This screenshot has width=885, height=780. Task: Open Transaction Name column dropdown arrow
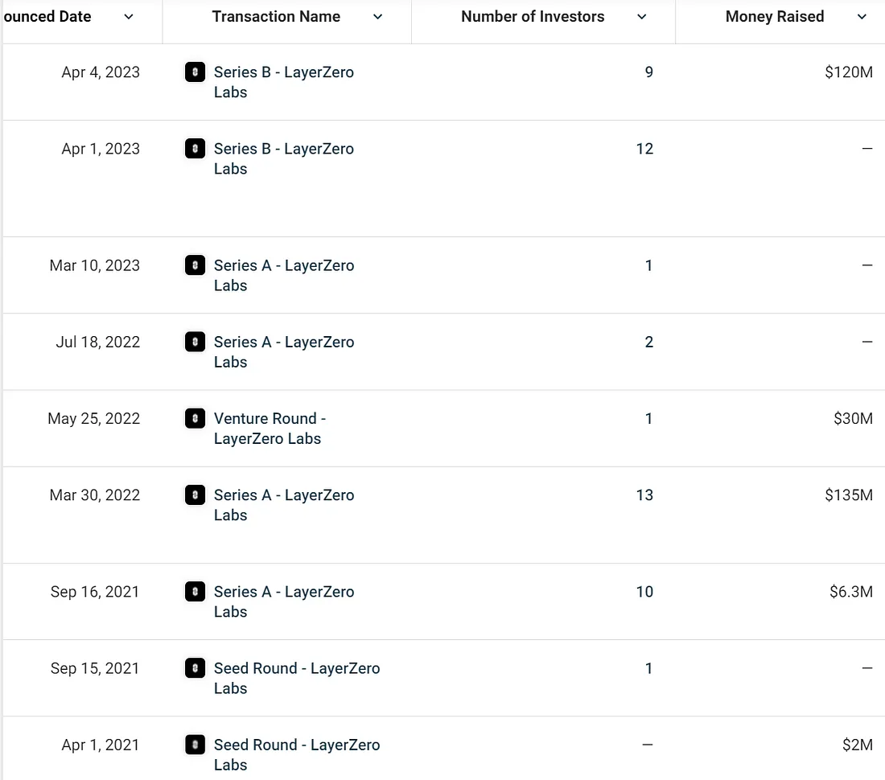point(378,17)
